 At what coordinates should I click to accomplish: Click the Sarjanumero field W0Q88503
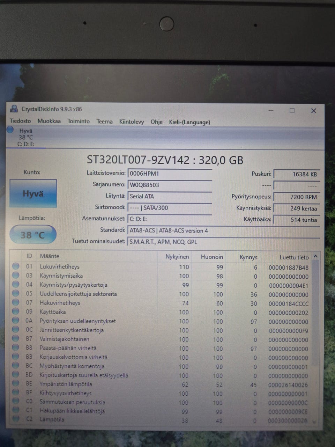pyautogui.click(x=170, y=185)
